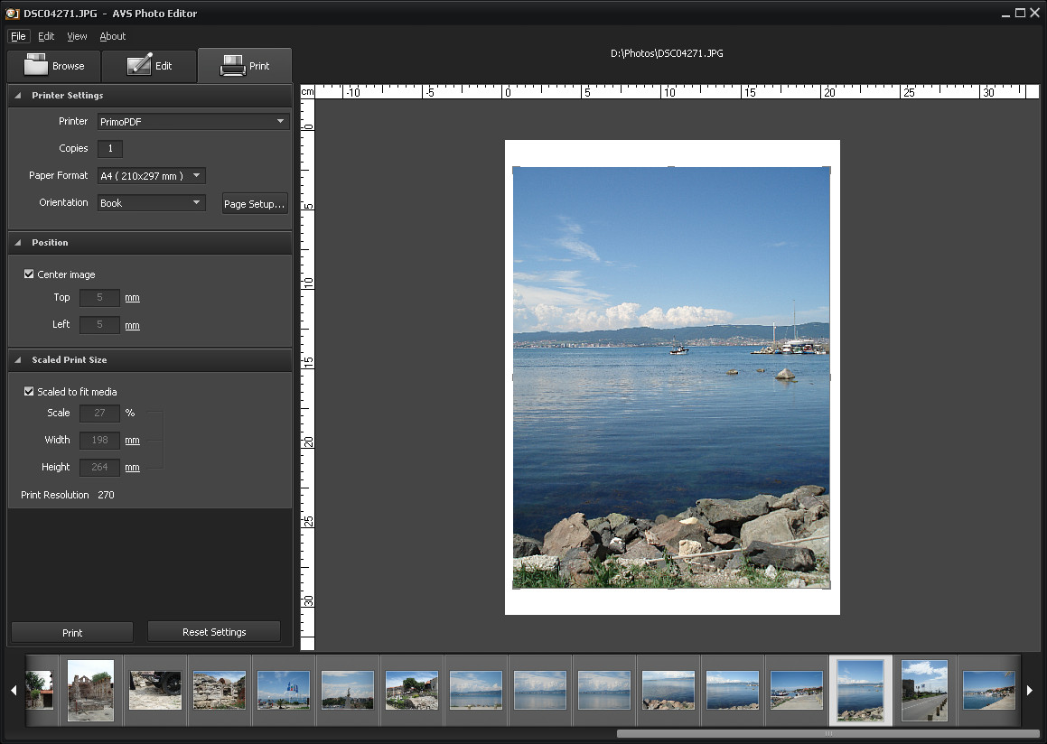Click the thumbnail strip horizontal scrollbar

(x=828, y=733)
